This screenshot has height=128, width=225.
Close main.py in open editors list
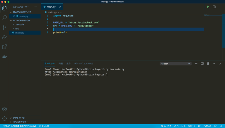pos(14,16)
